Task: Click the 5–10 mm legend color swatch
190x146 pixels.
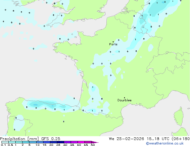Action: (x=33, y=142)
